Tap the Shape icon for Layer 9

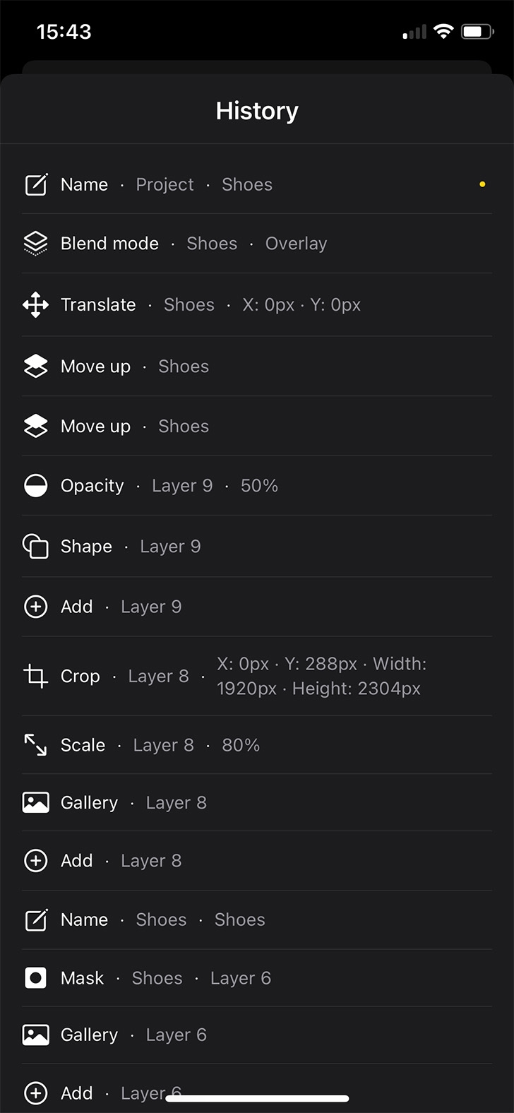(35, 547)
